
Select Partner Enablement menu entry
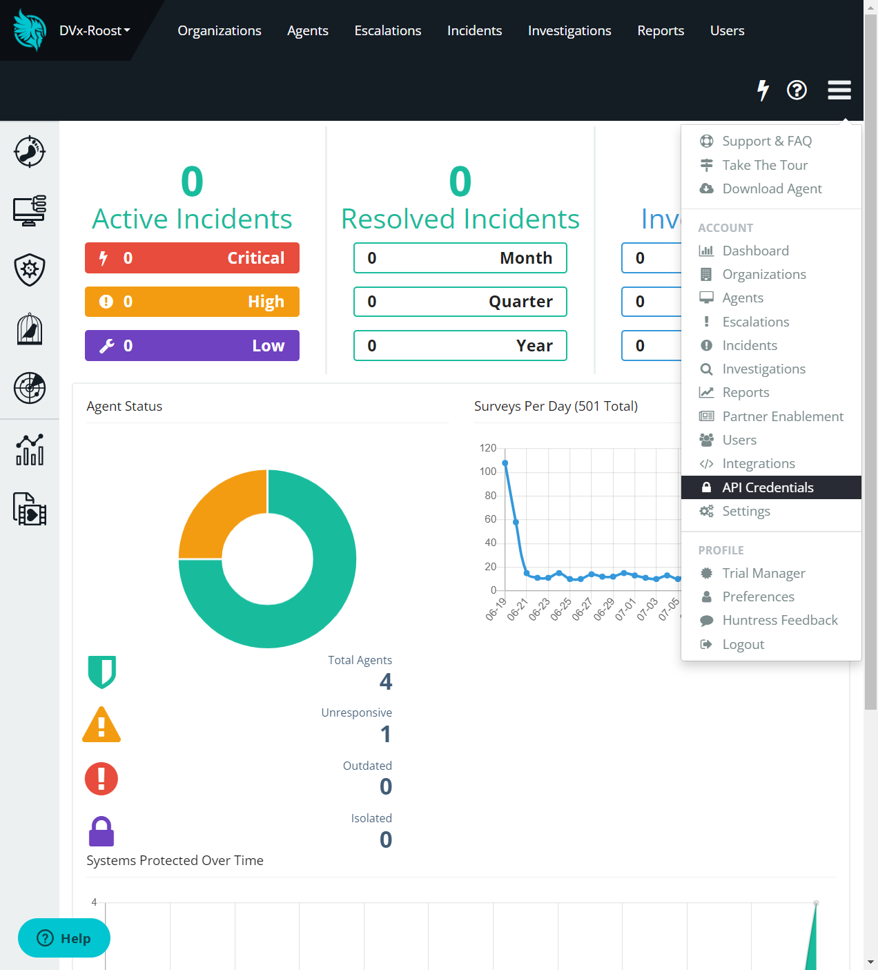coord(771,416)
